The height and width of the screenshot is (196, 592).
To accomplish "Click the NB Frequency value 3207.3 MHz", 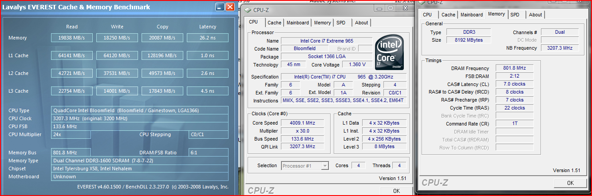I will (x=560, y=48).
